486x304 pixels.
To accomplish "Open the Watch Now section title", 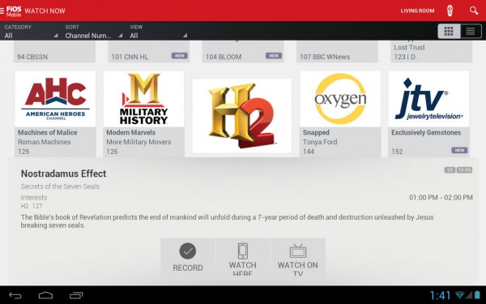I will pyautogui.click(x=45, y=11).
